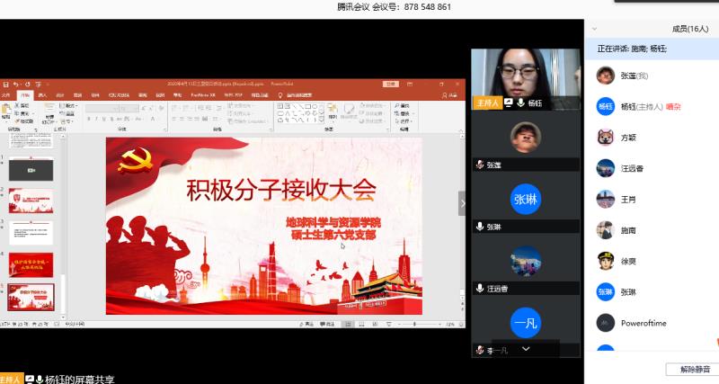Click the blue 张琳 avatar in video strip
The width and height of the screenshot is (719, 384).
click(x=526, y=199)
